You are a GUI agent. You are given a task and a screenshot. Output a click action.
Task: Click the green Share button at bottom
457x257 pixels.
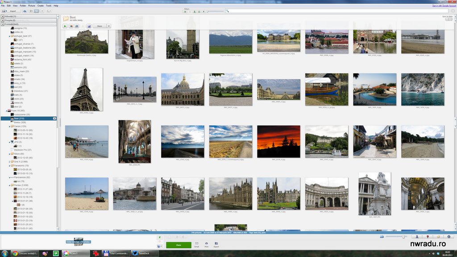179,245
